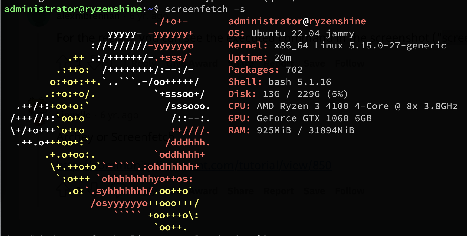Click the Uptime 20m entry
This screenshot has width=467, height=236.
click(259, 58)
